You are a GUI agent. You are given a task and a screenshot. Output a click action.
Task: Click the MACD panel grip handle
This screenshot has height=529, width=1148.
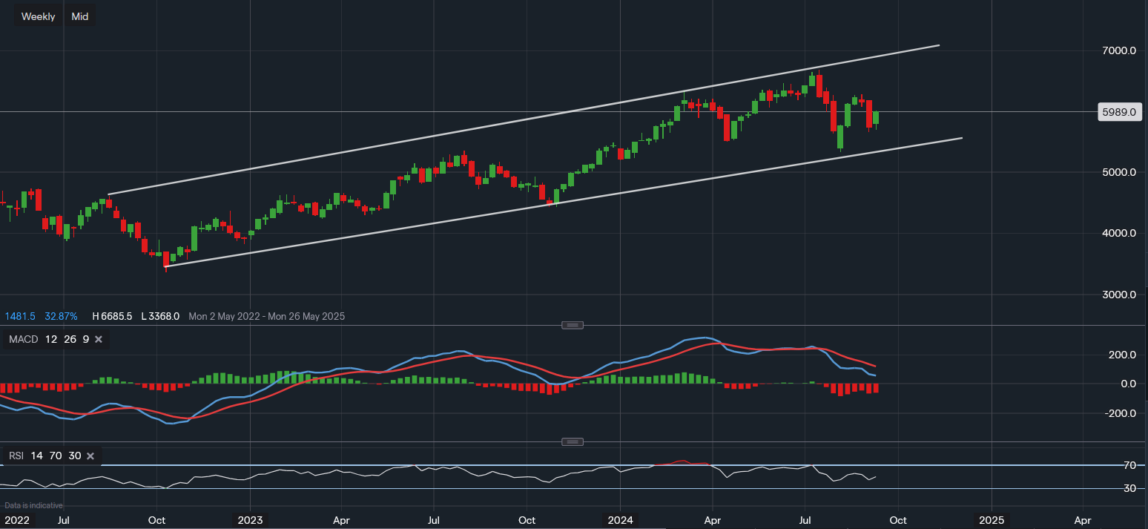[x=572, y=325]
